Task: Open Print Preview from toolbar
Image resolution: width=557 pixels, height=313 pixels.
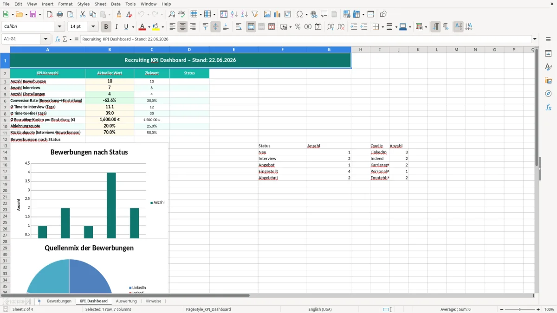Action: [x=70, y=14]
